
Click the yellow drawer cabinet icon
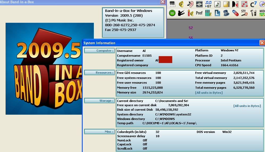point(226,4)
